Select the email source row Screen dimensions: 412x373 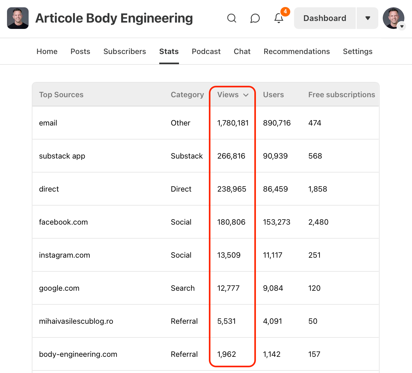[206, 123]
